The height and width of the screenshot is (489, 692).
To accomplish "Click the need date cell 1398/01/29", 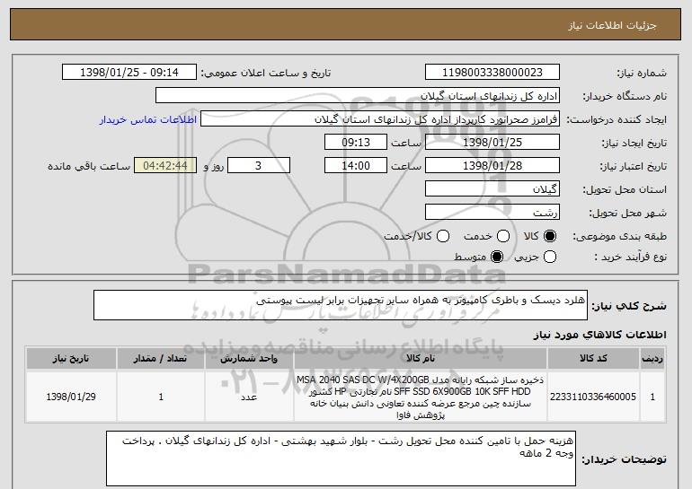I will [71, 397].
